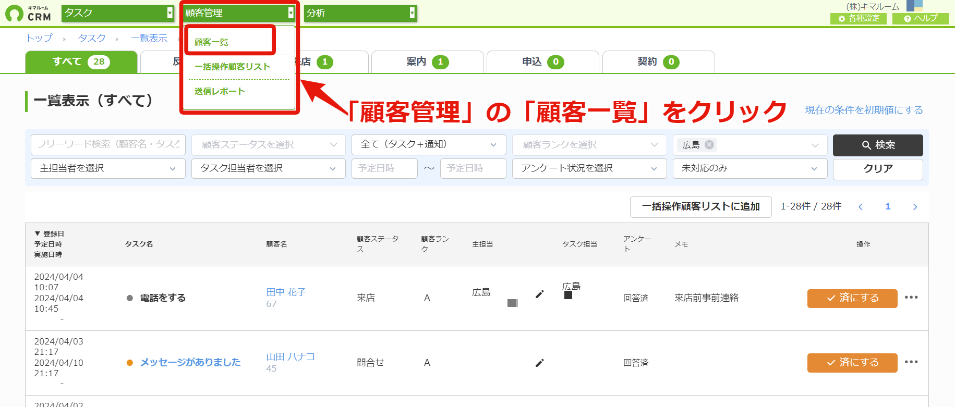Select 送信レポート from the menu

point(220,91)
